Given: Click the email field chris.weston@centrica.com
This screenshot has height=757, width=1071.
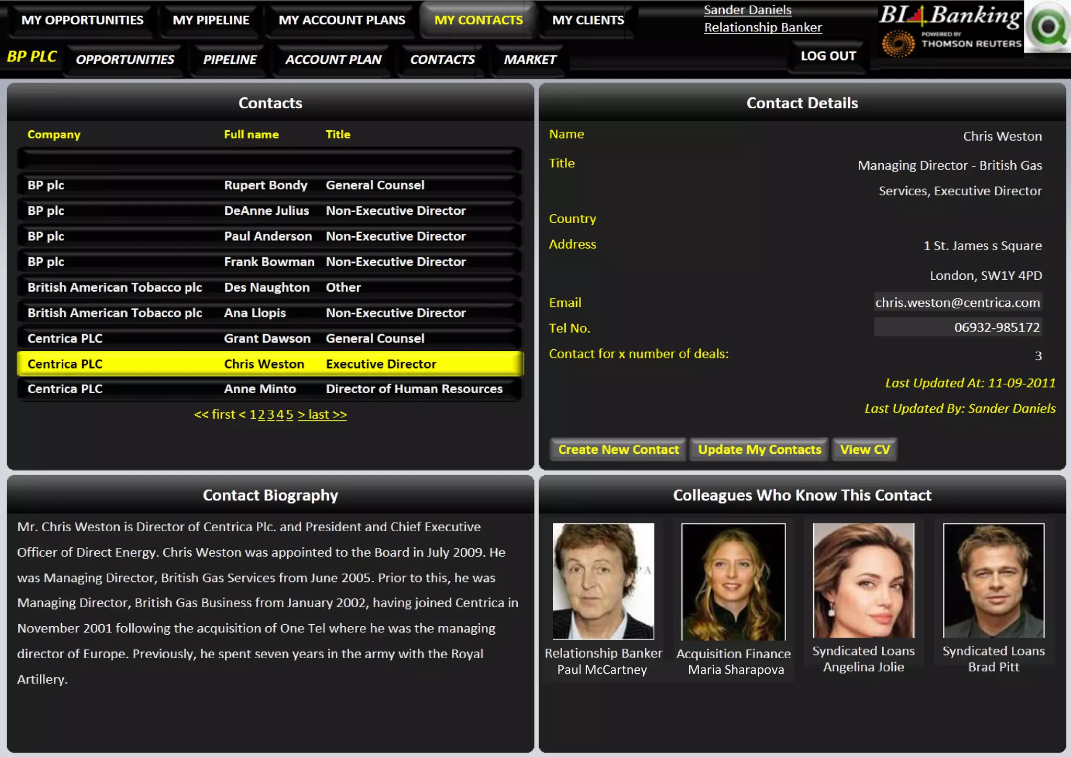Looking at the screenshot, I should coord(957,302).
